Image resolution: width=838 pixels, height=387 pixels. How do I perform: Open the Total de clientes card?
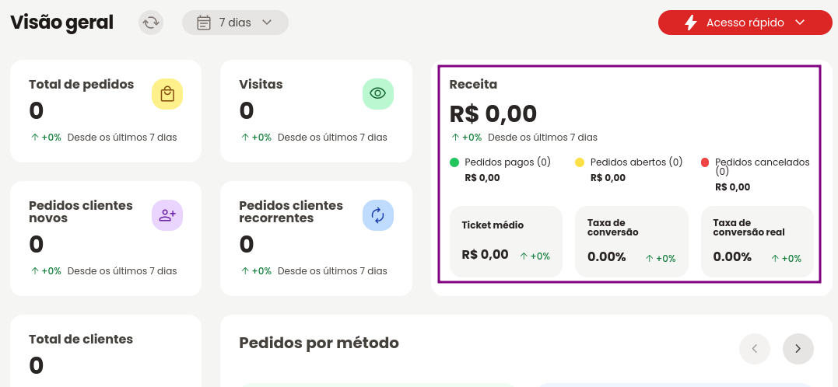106,350
